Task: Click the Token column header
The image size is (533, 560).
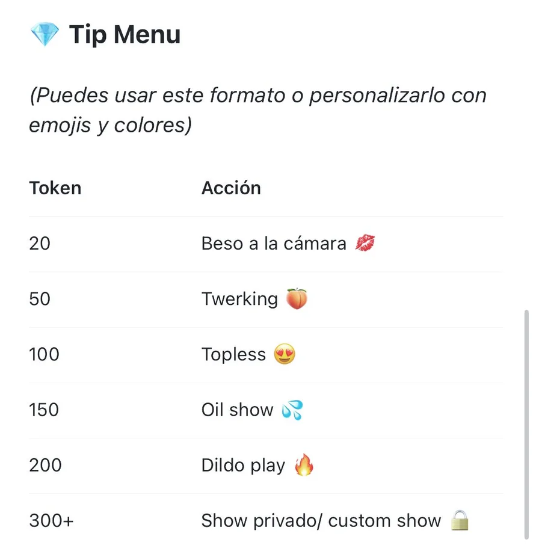Action: [55, 188]
